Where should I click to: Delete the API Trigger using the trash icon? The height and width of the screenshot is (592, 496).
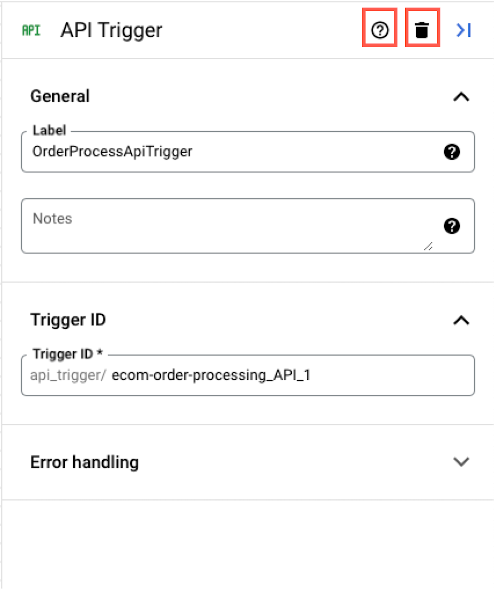[x=422, y=29]
